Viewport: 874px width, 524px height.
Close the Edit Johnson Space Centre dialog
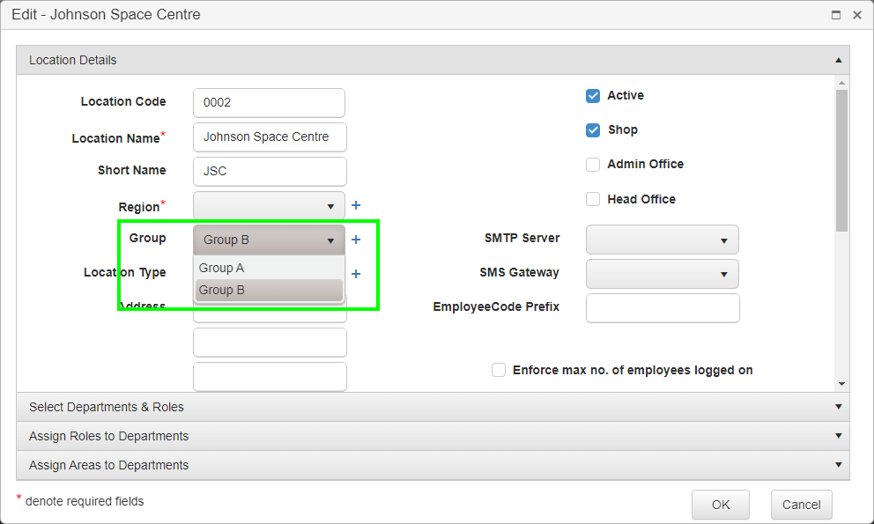click(857, 15)
